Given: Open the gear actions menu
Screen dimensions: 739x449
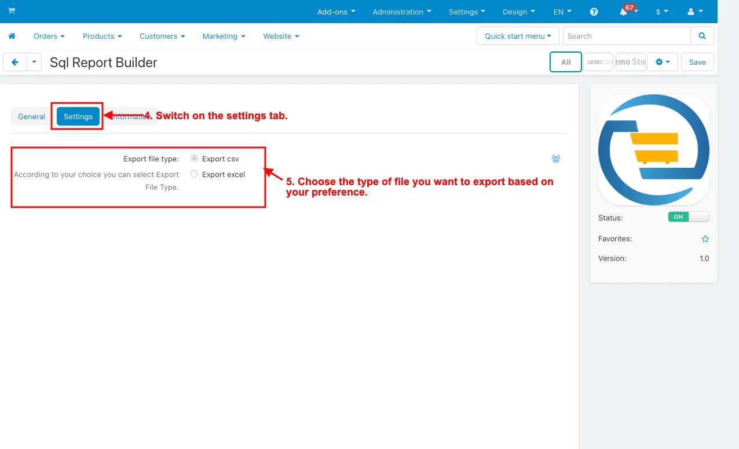Looking at the screenshot, I should click(663, 62).
